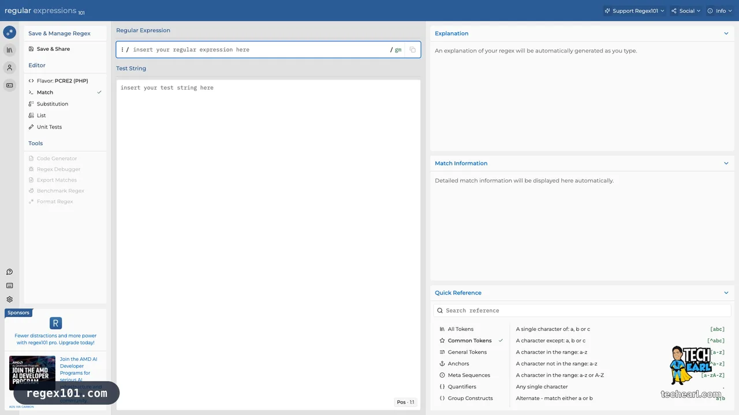Open the Social dropdown menu
Viewport: 739px width, 415px height.
[x=686, y=11]
